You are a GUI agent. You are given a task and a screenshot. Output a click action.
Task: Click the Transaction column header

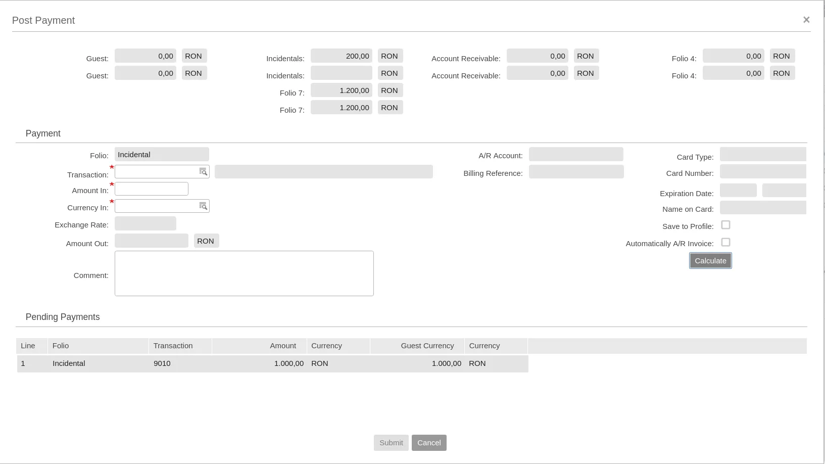(x=180, y=346)
